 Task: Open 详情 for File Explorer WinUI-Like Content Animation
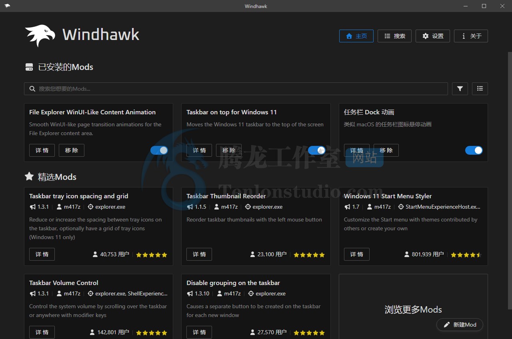42,150
